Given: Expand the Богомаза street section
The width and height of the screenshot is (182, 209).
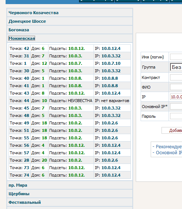Looking at the screenshot, I should pos(19,30).
